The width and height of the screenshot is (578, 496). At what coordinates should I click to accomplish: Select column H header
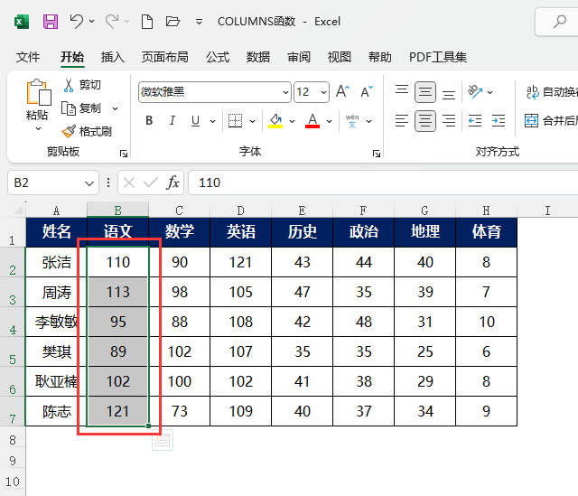click(487, 211)
